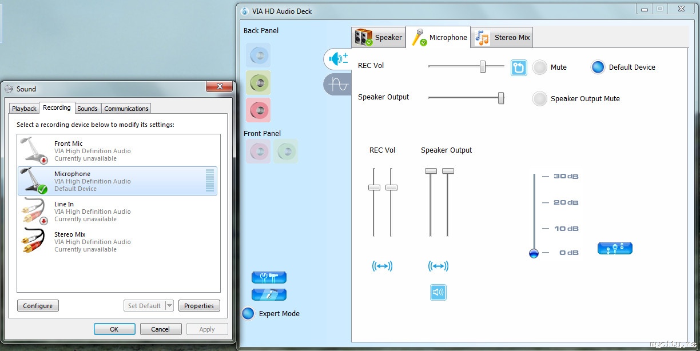Click the Microphone device icon in Sound list

34,181
